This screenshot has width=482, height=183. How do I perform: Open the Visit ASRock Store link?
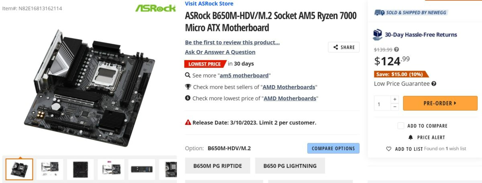pos(209,4)
